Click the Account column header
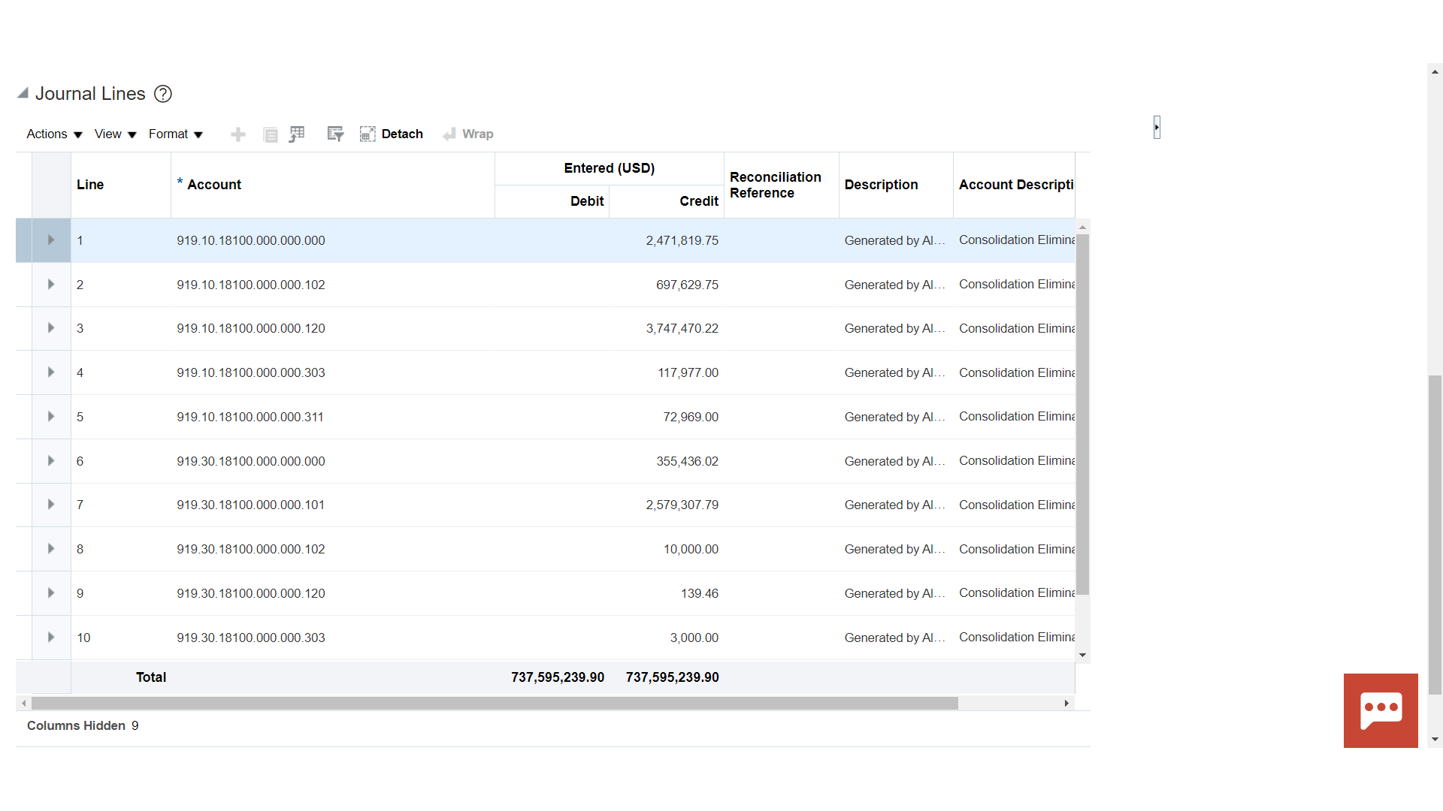1443x811 pixels. click(x=332, y=185)
